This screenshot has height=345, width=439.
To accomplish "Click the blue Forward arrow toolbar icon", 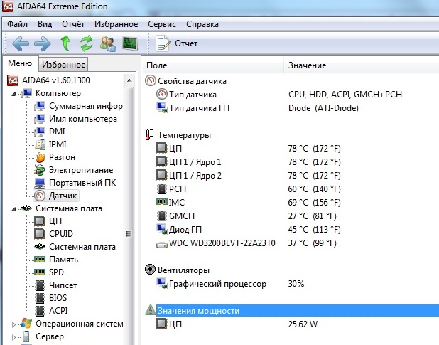I will 43,43.
